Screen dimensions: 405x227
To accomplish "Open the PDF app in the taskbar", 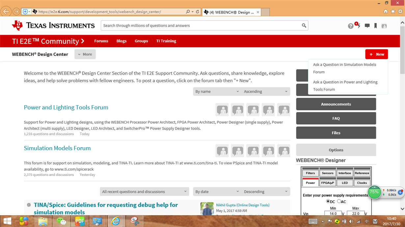I will [x=79, y=221].
